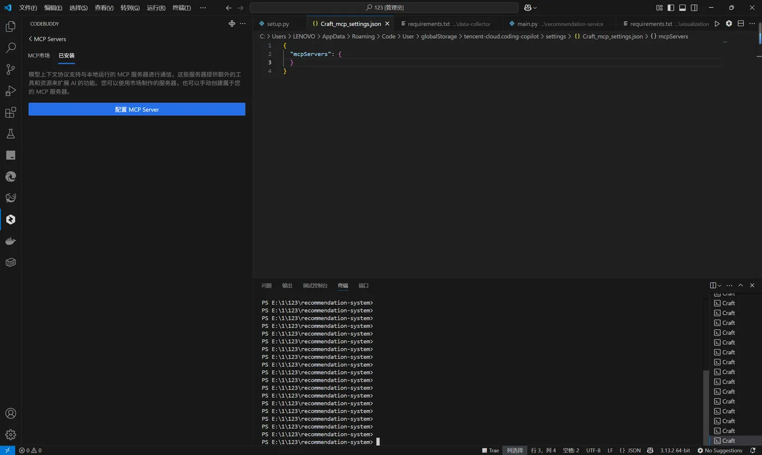The width and height of the screenshot is (762, 455).
Task: Switch to the 端口 panel tab
Action: 364,285
